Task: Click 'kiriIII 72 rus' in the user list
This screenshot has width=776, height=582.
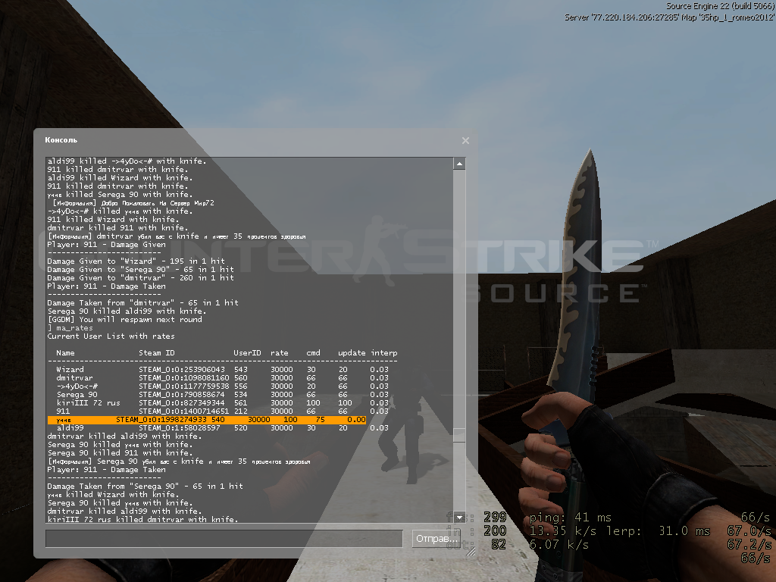Action: click(x=88, y=403)
